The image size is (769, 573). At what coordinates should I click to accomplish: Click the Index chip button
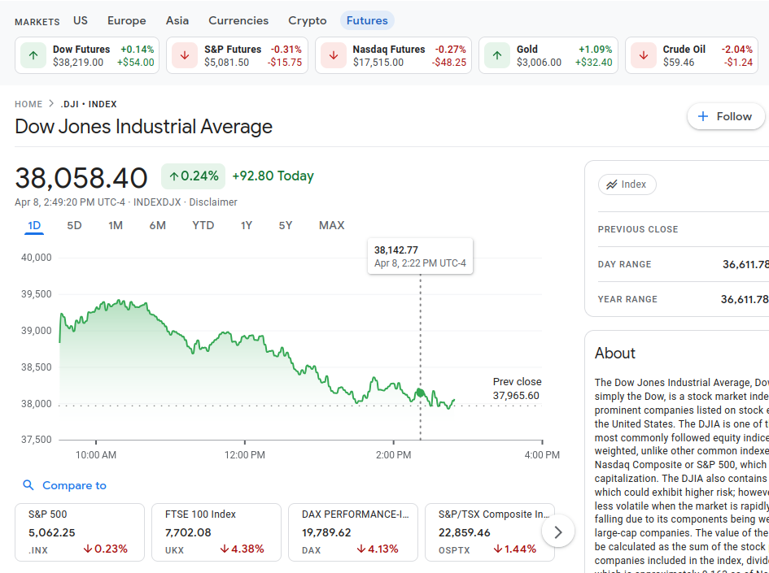[x=627, y=184]
